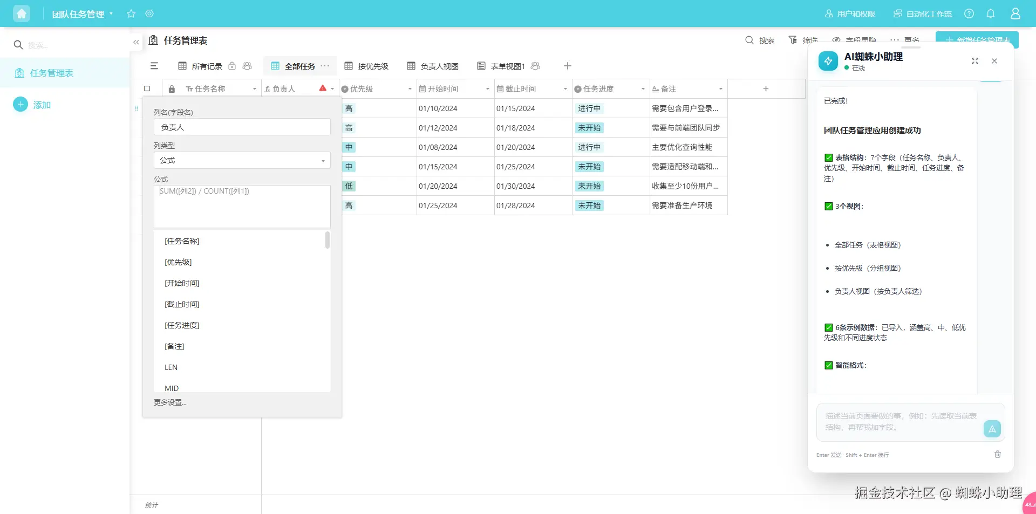This screenshot has height=514, width=1036.
Task: Click the members icon beside 所有记录
Action: point(247,66)
